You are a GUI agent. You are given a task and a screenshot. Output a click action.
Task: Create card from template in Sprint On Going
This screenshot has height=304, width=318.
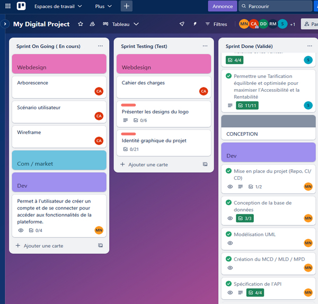tap(100, 246)
